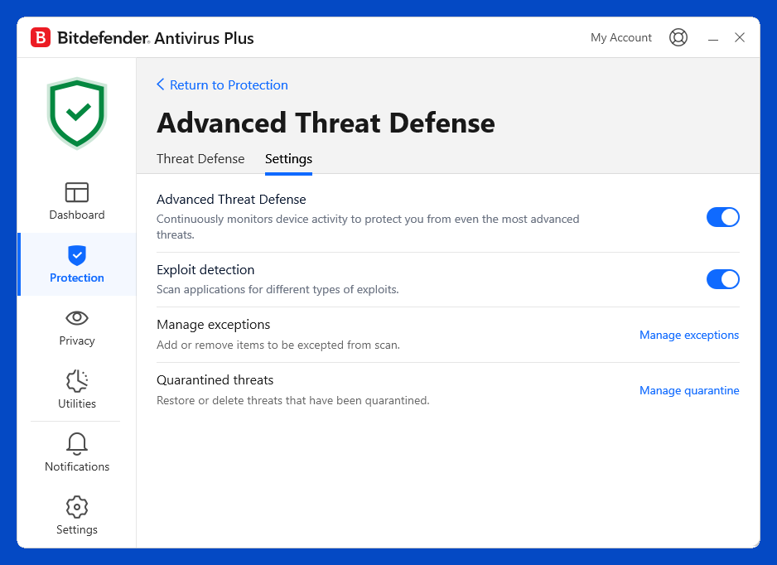Switch to the Threat Defense tab
The height and width of the screenshot is (565, 777).
click(x=200, y=158)
